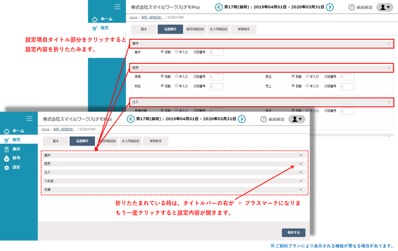Open 会計 calculator icon in the front sidebar
Viewport: 398px width, 251px height.
coord(7,149)
